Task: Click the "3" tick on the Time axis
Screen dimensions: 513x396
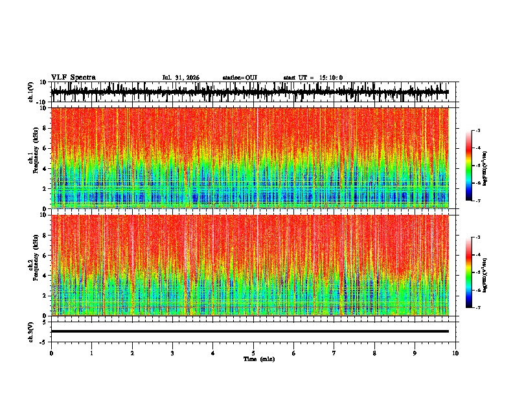Action: point(172,353)
